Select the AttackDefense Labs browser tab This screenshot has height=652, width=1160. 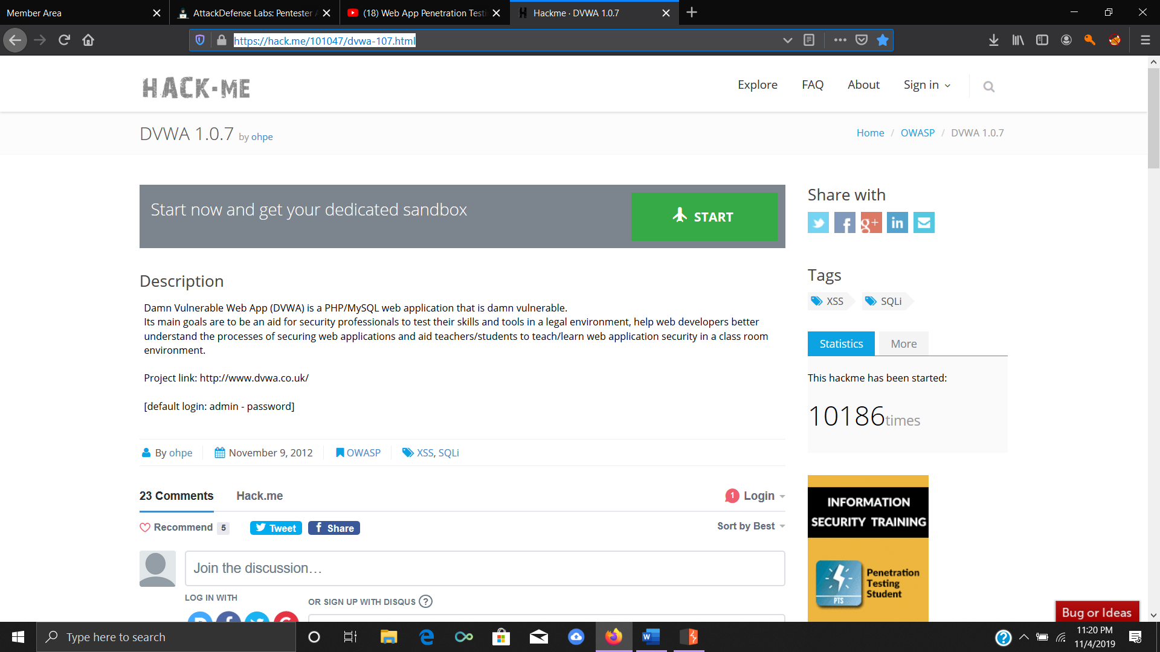[x=254, y=13]
